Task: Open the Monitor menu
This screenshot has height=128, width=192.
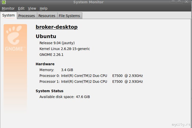Action: pos(8,8)
